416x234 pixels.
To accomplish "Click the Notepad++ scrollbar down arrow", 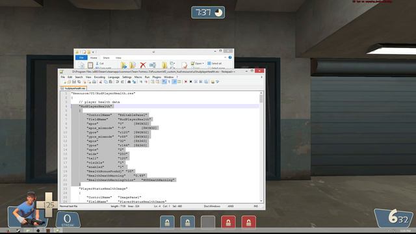I will coord(261,201).
